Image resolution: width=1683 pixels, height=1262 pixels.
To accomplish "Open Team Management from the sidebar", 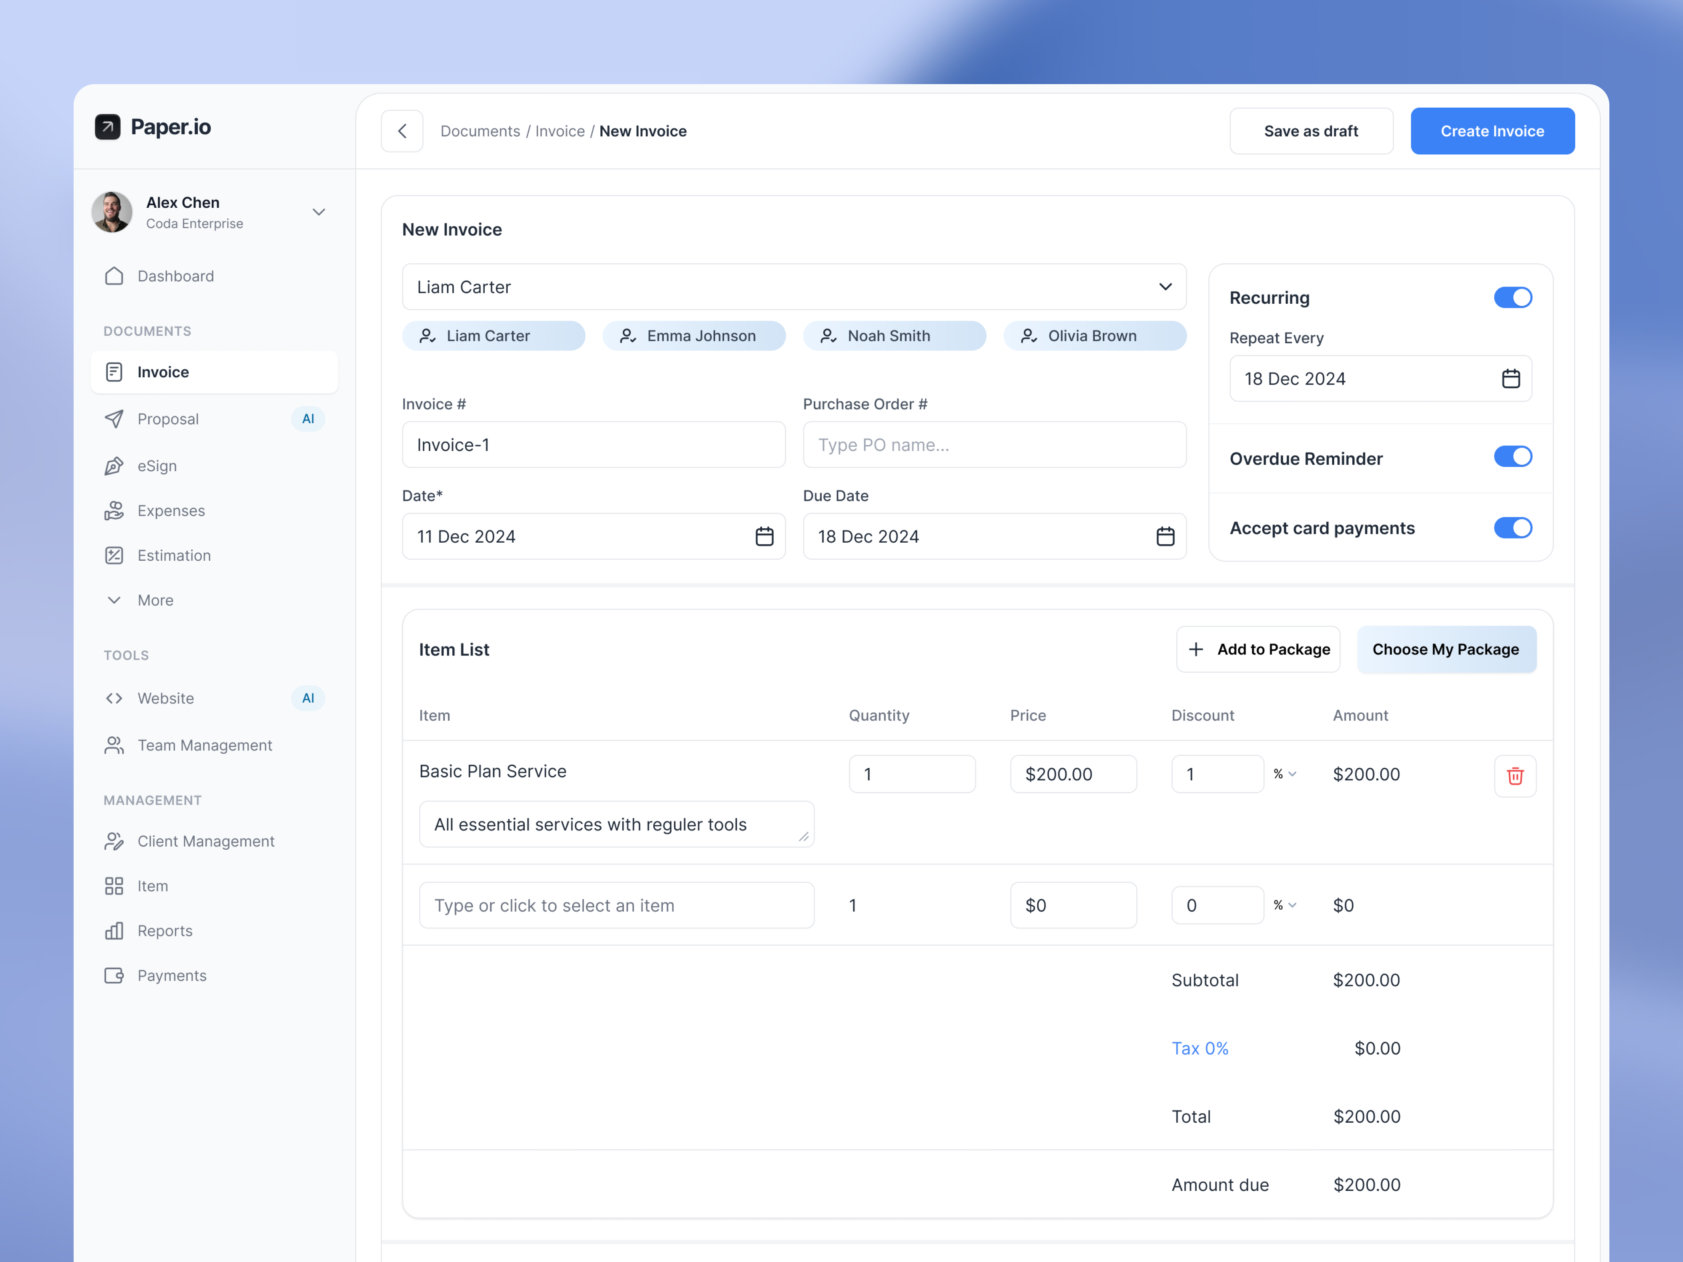I will [204, 745].
